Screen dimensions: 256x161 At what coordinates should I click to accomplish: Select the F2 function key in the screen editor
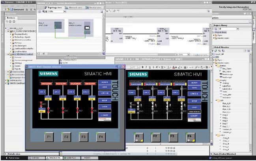tap(156, 137)
